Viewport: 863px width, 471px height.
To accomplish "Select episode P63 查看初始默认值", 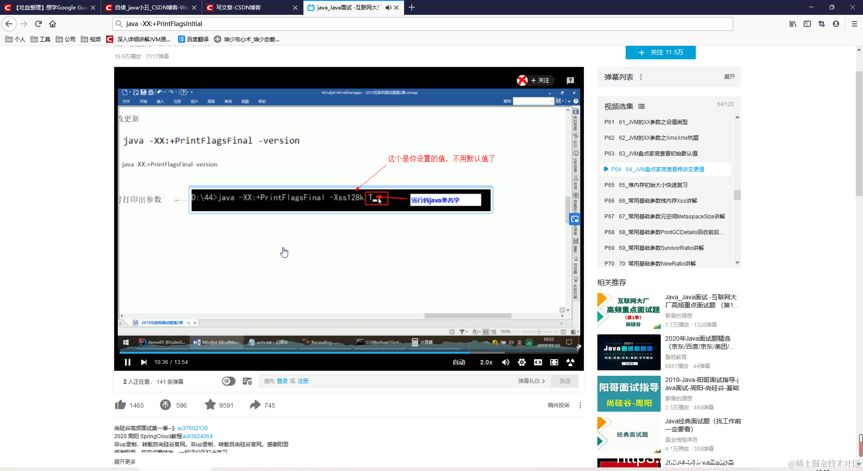I will [x=665, y=154].
